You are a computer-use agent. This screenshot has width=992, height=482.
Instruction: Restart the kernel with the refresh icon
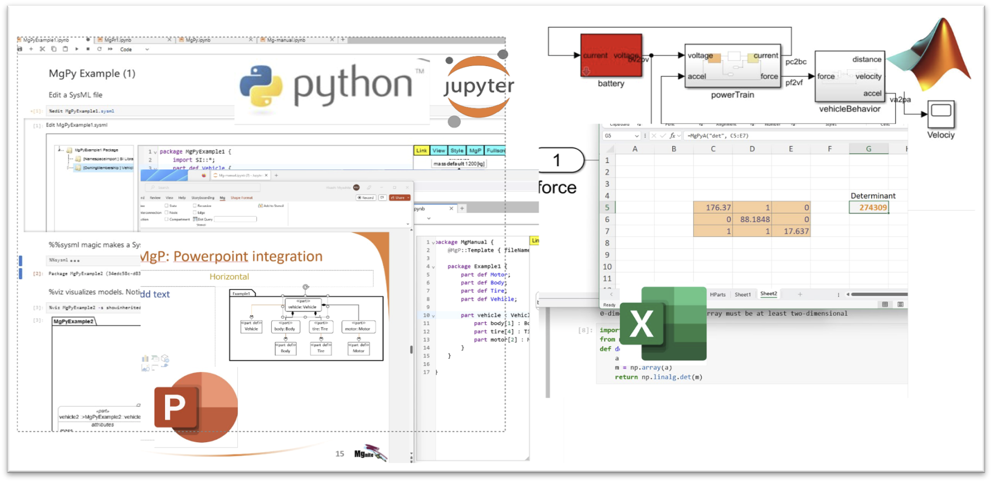tap(99, 49)
